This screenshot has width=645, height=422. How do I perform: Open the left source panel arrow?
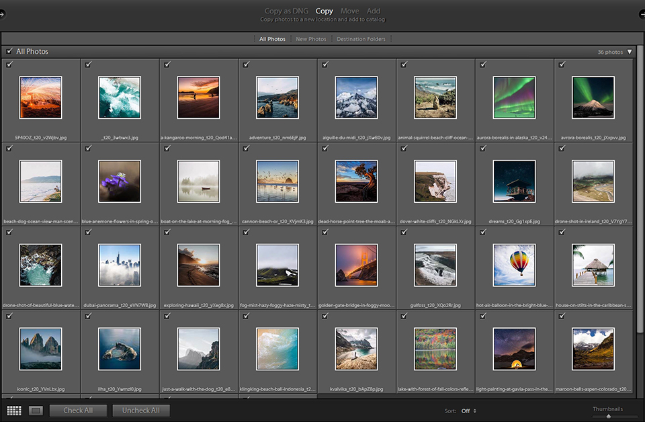pyautogui.click(x=2, y=14)
